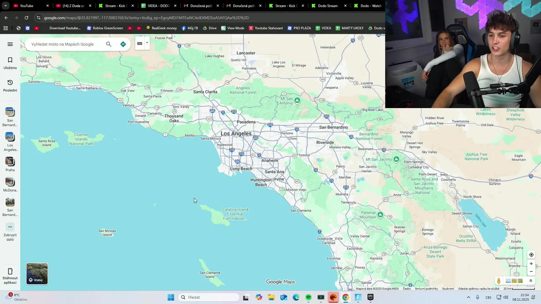Click the site info icon in address bar
The height and width of the screenshot is (304, 541).
click(x=38, y=18)
